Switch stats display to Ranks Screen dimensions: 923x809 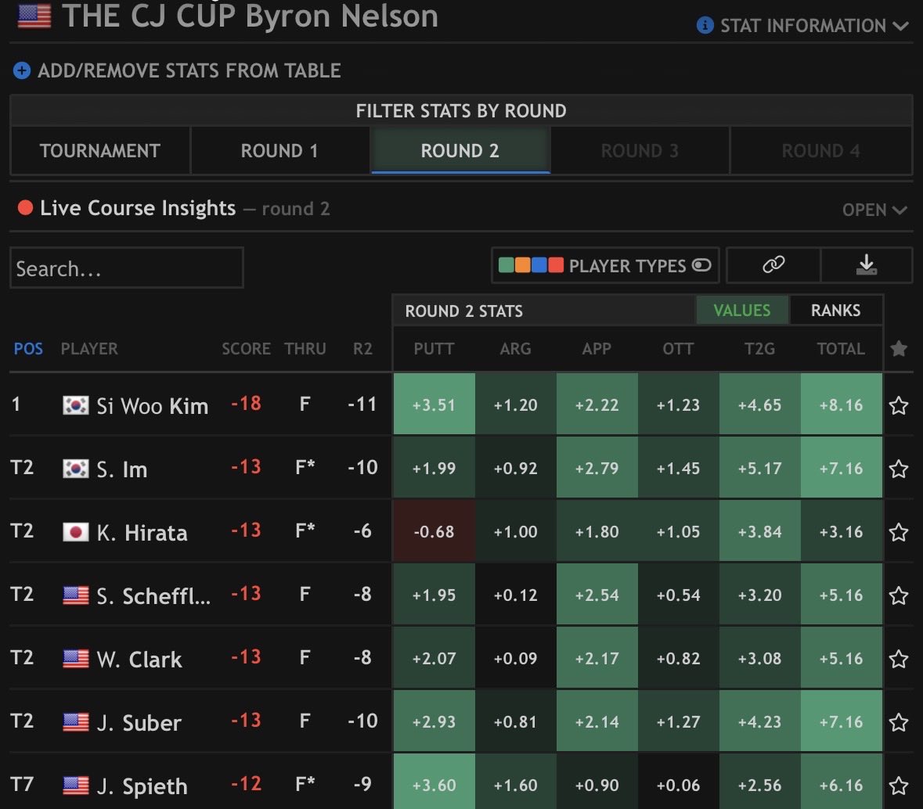[x=835, y=310]
